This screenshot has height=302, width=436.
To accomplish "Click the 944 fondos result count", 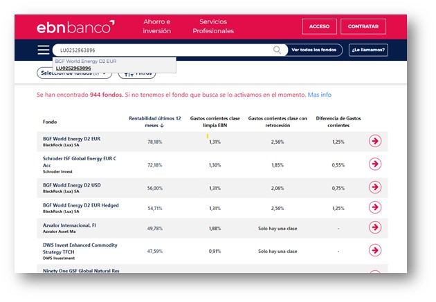I will point(106,95).
